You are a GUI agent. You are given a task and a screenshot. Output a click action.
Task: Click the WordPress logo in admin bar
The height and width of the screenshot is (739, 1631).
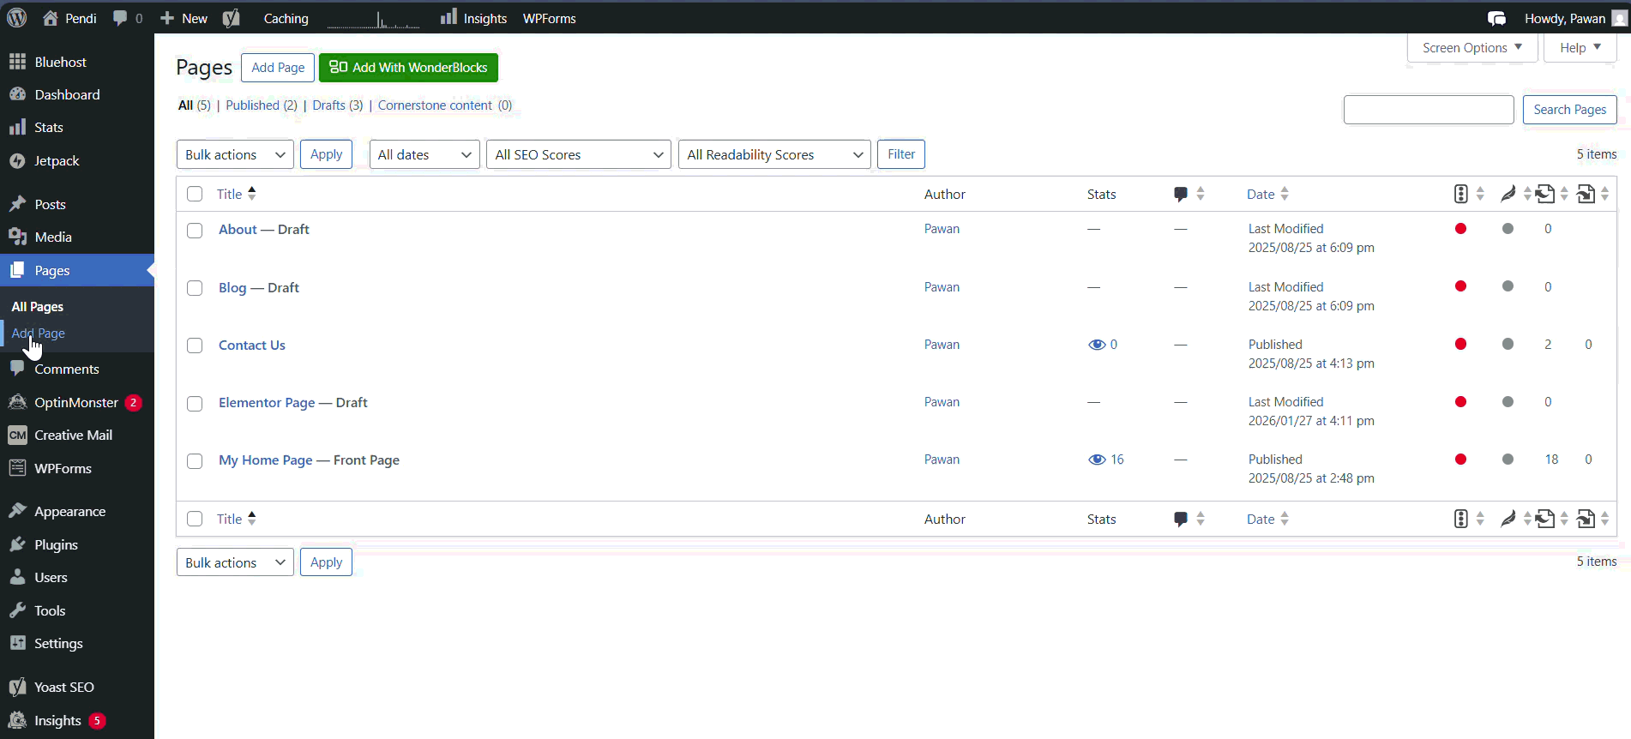click(x=17, y=18)
